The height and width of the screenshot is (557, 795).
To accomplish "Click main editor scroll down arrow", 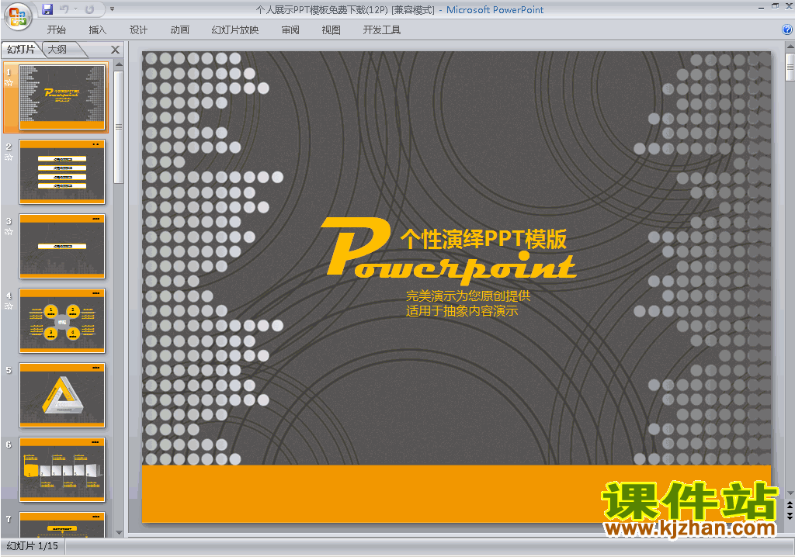I will [790, 493].
